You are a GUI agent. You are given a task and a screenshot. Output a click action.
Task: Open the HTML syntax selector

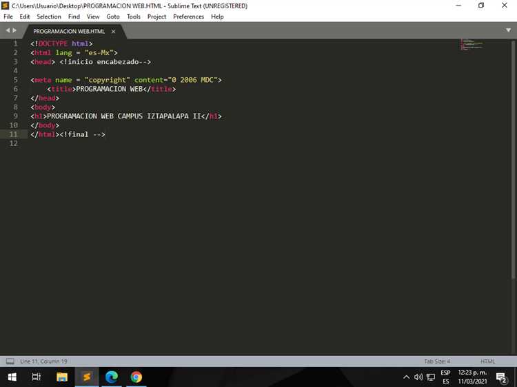click(487, 362)
